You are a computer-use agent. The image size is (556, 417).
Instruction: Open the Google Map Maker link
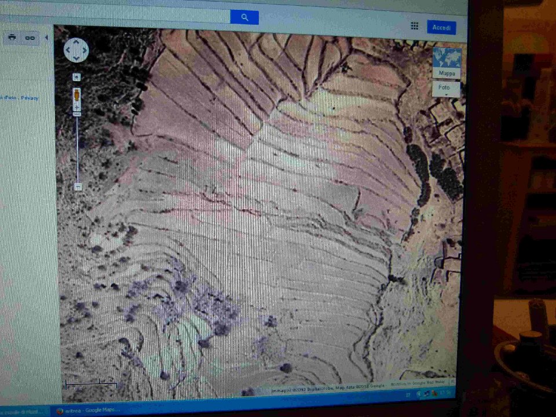pyautogui.click(x=418, y=383)
